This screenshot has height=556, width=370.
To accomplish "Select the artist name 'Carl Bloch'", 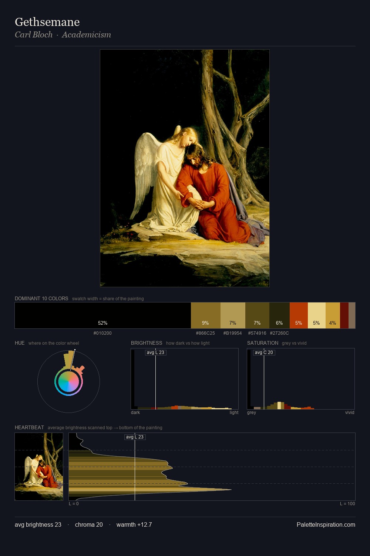I will pos(34,34).
